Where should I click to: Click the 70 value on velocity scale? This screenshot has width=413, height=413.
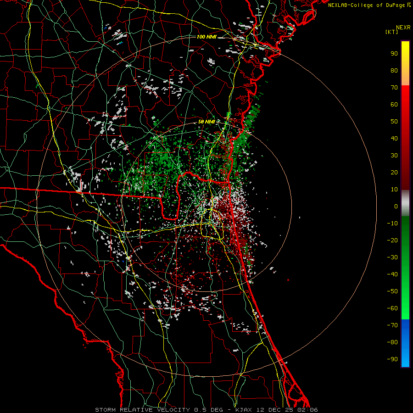pos(394,88)
